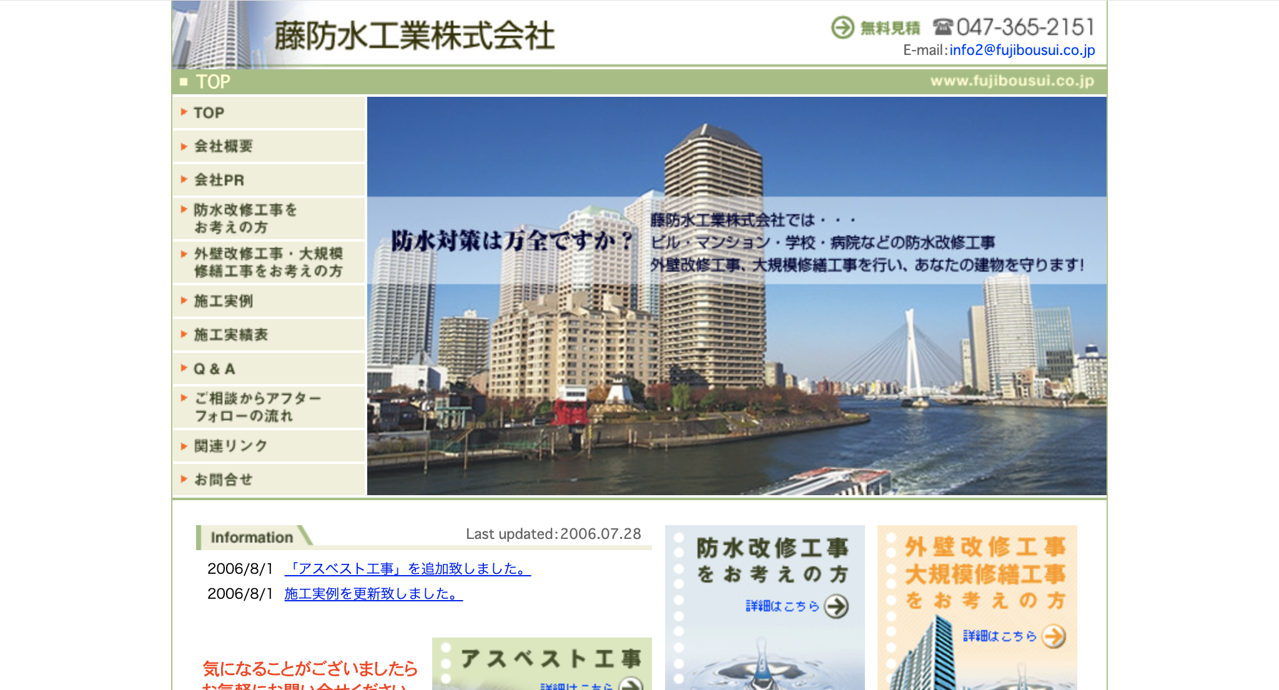The height and width of the screenshot is (690, 1279).
Task: Open 会社PR in the sidebar
Action: coord(219,180)
